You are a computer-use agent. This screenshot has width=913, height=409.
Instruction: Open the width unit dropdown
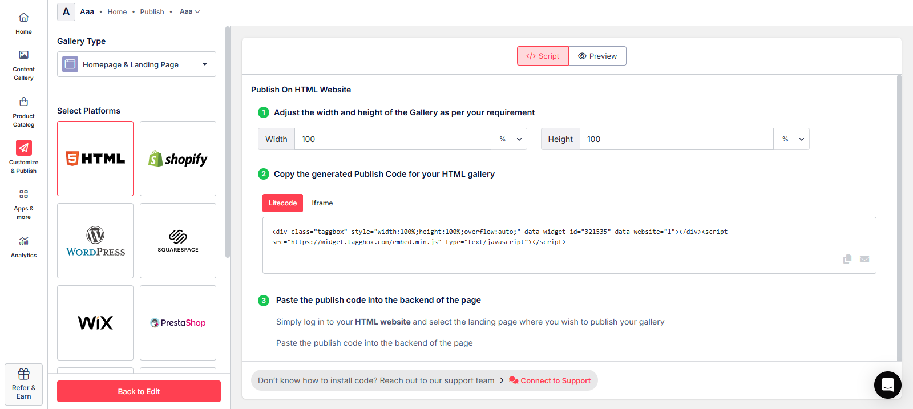pyautogui.click(x=509, y=139)
